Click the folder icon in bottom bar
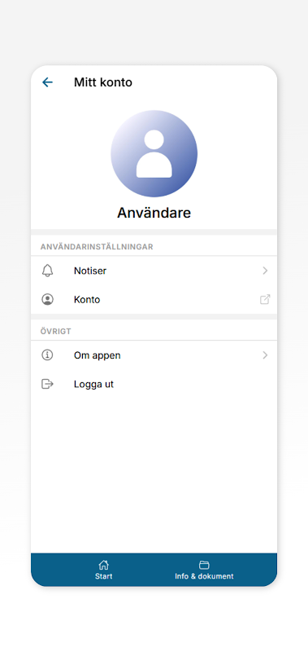 204,565
